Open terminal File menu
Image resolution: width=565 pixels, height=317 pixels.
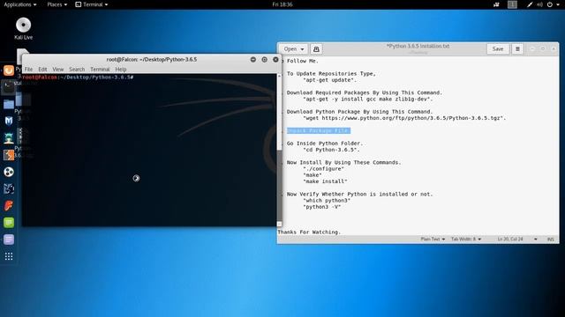point(28,69)
